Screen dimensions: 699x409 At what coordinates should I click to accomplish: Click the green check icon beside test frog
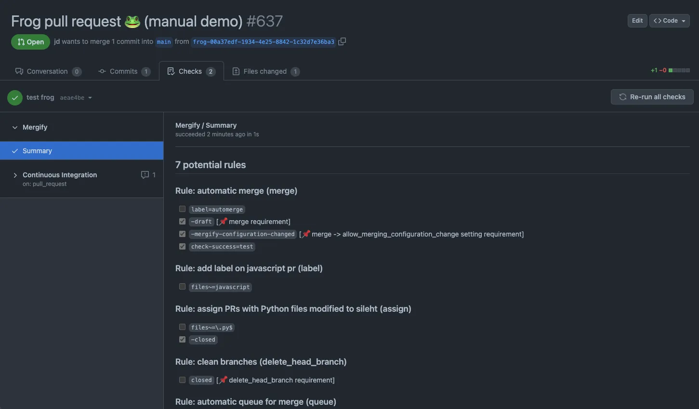(x=14, y=97)
